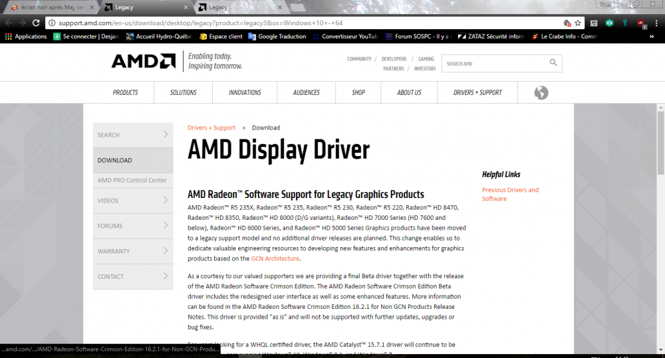The width and height of the screenshot is (665, 358).
Task: Open the Forum SOSPC bookmark
Action: [x=418, y=37]
